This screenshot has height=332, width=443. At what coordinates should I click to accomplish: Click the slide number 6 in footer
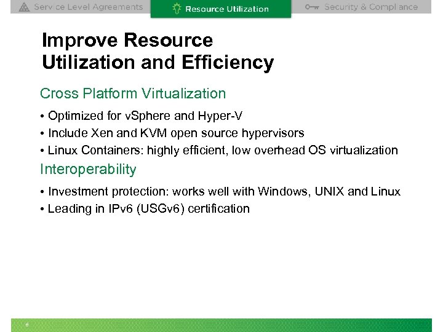click(27, 325)
